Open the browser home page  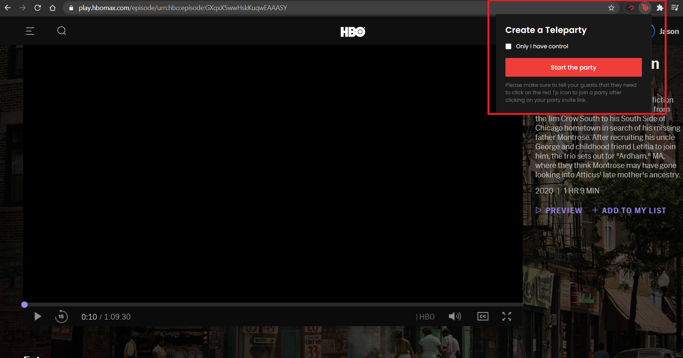click(x=52, y=7)
